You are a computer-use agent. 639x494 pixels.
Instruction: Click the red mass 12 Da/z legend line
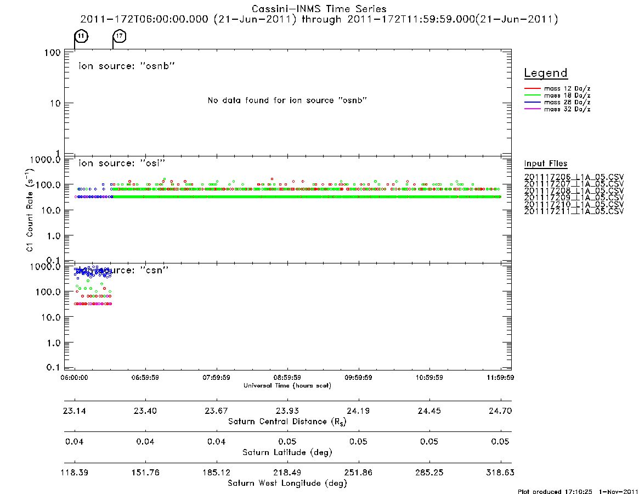(532, 88)
